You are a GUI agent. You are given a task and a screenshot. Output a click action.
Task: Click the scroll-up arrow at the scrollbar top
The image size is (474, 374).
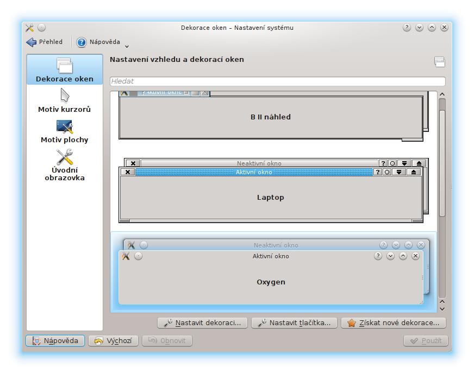tap(442, 94)
